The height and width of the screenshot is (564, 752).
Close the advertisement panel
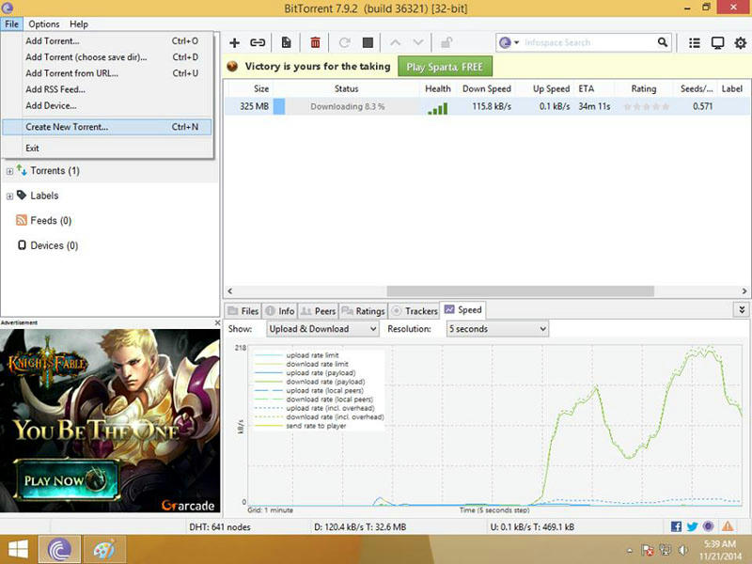(217, 322)
